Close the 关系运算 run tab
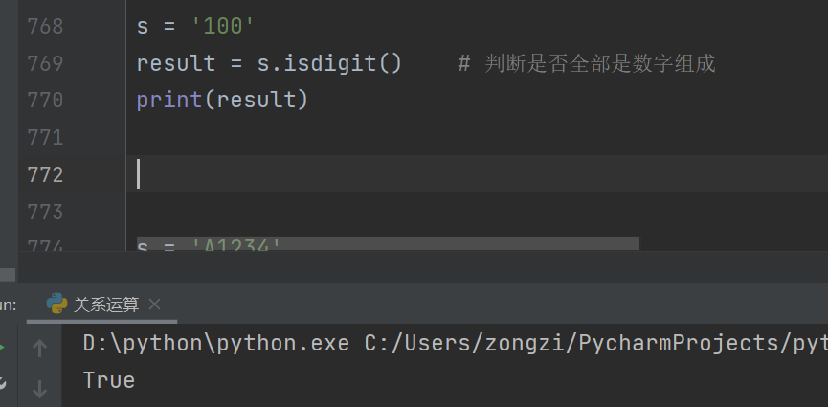The width and height of the screenshot is (828, 407). 155,305
